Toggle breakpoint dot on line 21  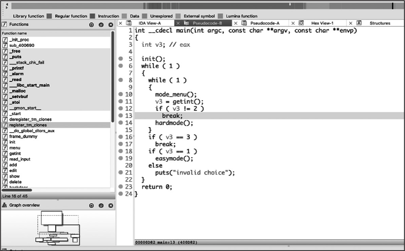[x=121, y=173]
